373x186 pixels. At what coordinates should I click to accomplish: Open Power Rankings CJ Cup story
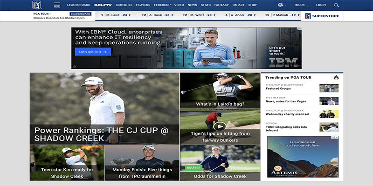click(x=104, y=109)
